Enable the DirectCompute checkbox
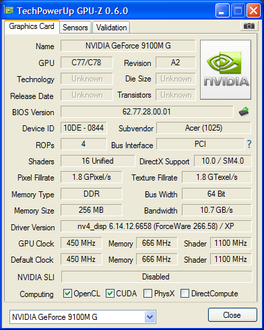 (185, 294)
